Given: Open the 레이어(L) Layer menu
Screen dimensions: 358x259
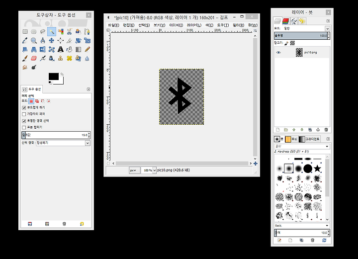Looking at the screenshot, I should [x=194, y=25].
